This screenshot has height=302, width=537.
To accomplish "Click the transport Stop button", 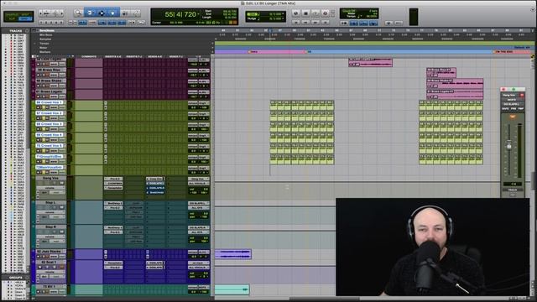I will tap(305, 13).
